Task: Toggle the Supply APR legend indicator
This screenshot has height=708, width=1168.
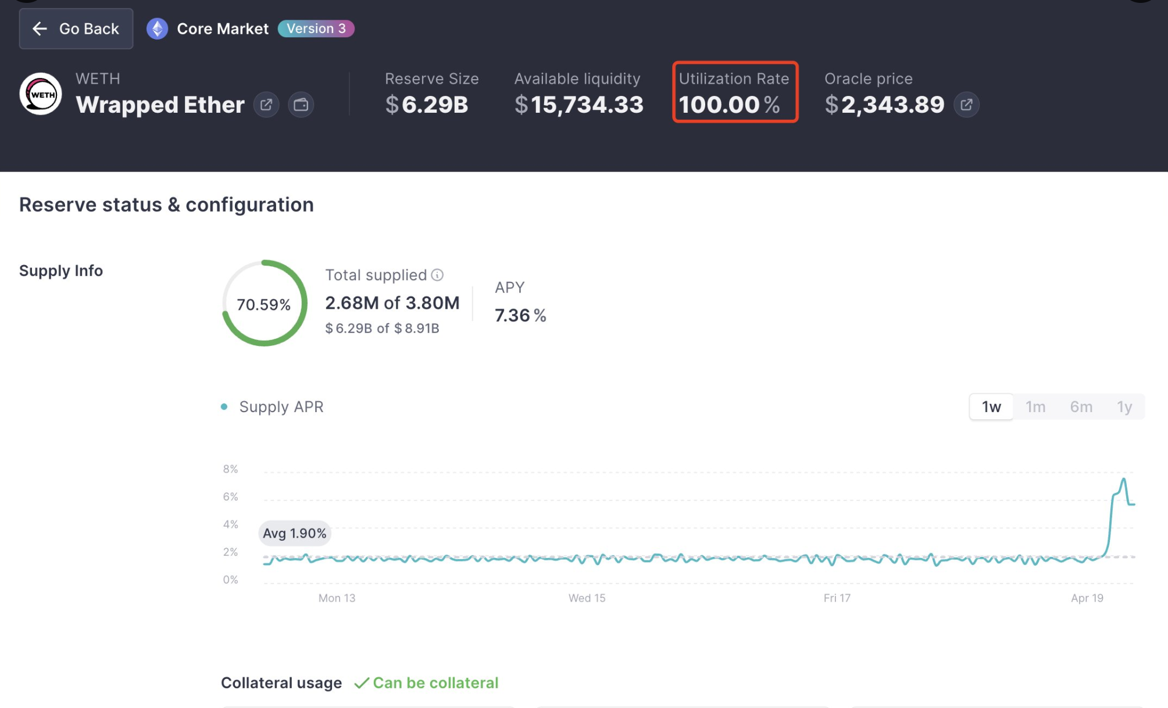Action: tap(224, 407)
